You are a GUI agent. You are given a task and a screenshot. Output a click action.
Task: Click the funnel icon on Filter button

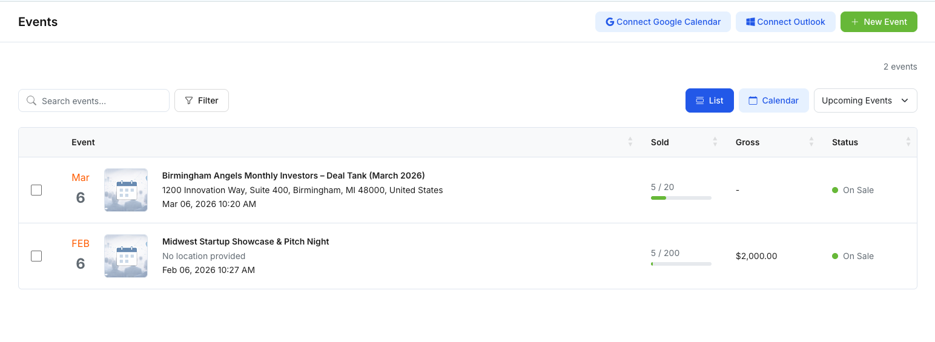(189, 100)
